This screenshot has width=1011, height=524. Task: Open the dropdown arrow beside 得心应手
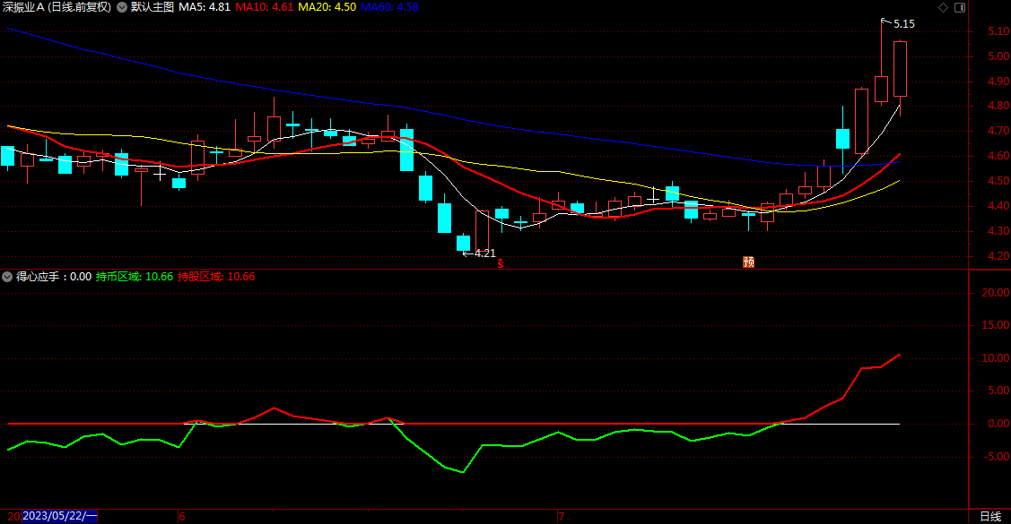[x=7, y=277]
